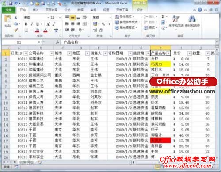Click the Borders icon in font group
221x172 pixels.
26,30
